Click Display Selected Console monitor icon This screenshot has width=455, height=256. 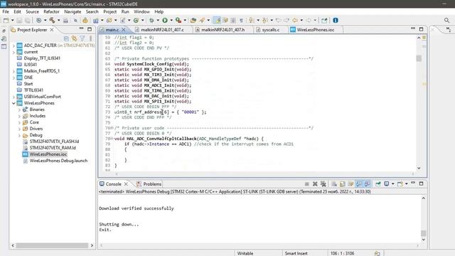tap(387, 184)
